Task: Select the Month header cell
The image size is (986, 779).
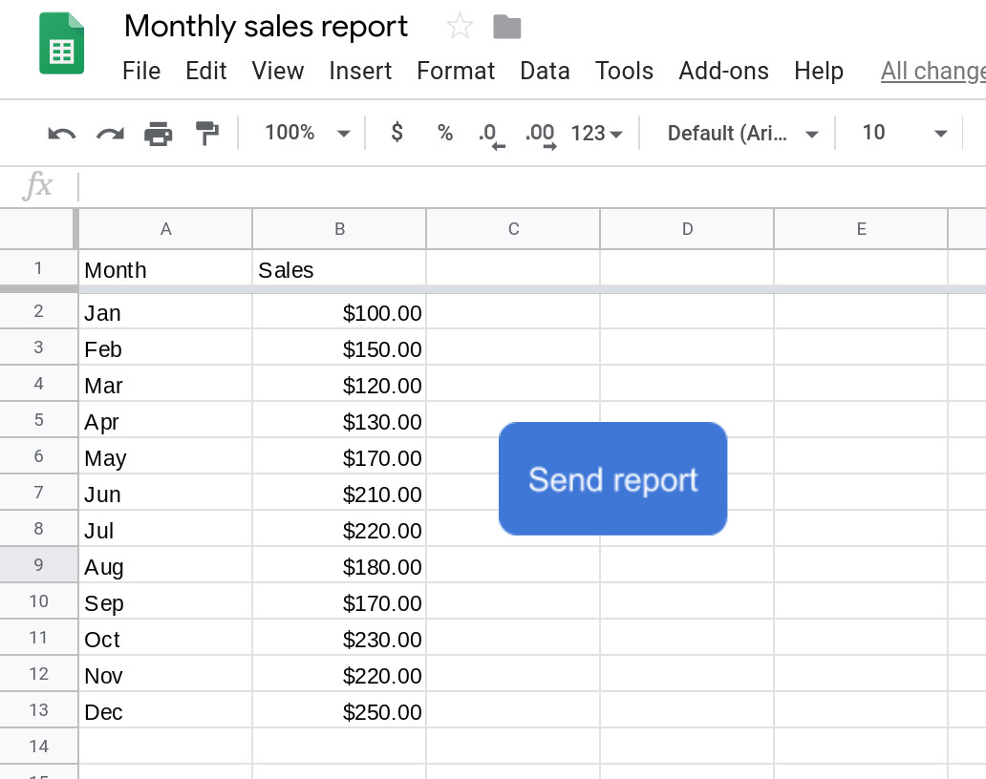Action: [165, 269]
